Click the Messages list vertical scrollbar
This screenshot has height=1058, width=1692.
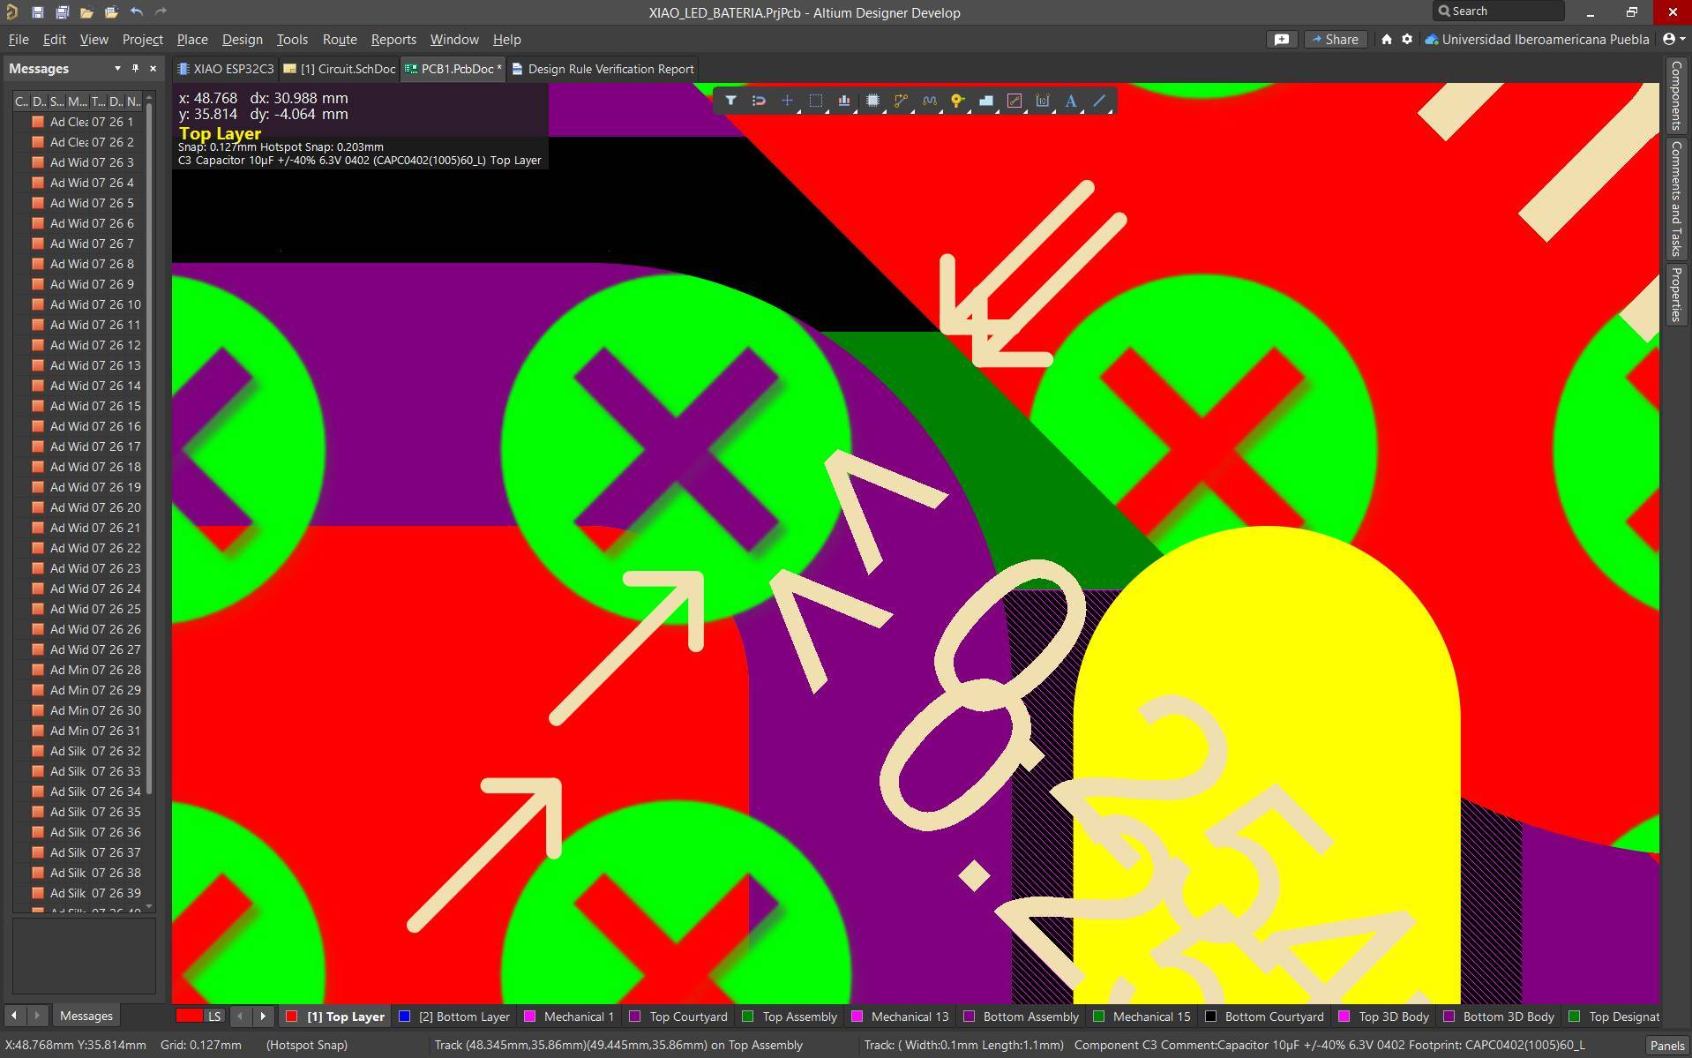click(149, 448)
